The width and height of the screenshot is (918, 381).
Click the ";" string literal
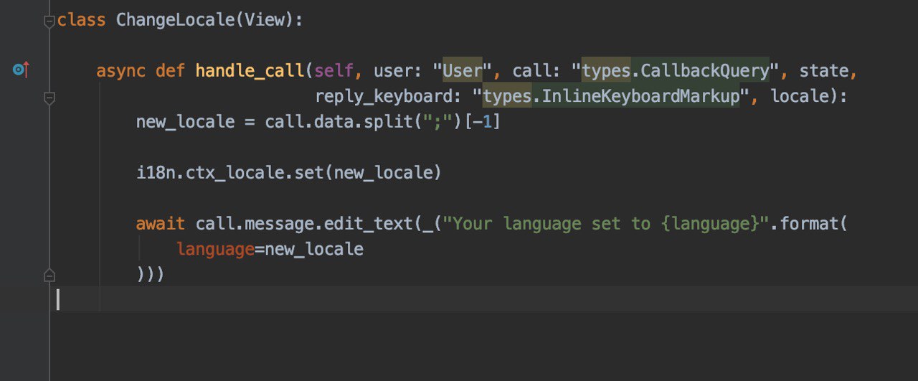point(438,122)
